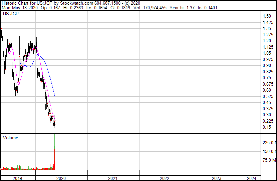Click the 1.425 price axis label
This screenshot has height=181, width=277.
click(268, 22)
